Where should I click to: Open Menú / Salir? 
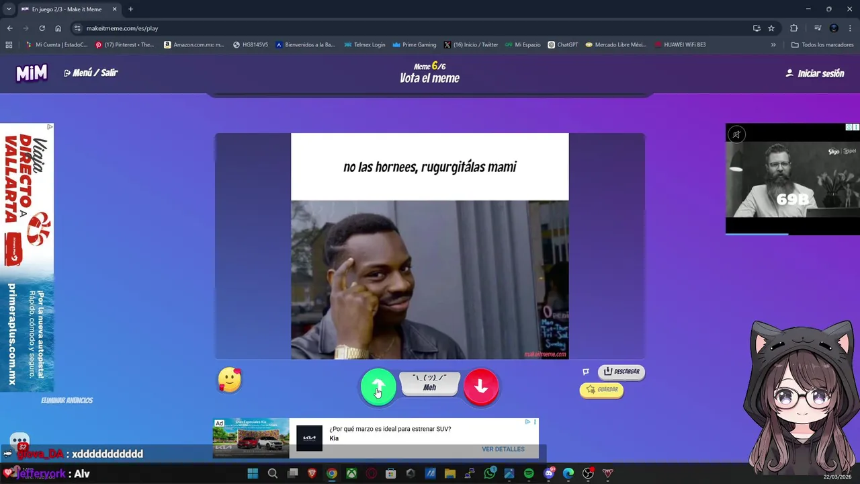(x=91, y=73)
